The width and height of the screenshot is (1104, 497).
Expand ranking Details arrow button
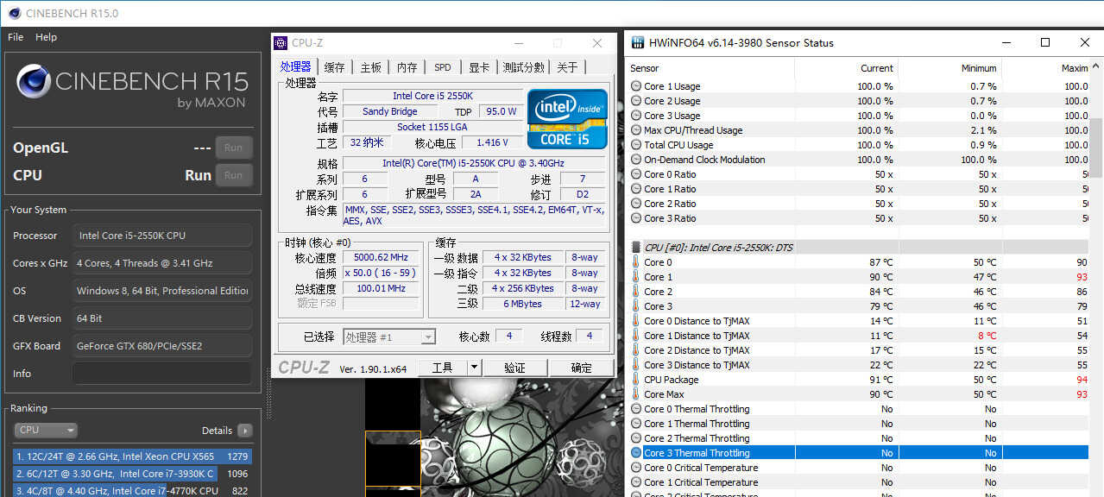click(x=245, y=431)
